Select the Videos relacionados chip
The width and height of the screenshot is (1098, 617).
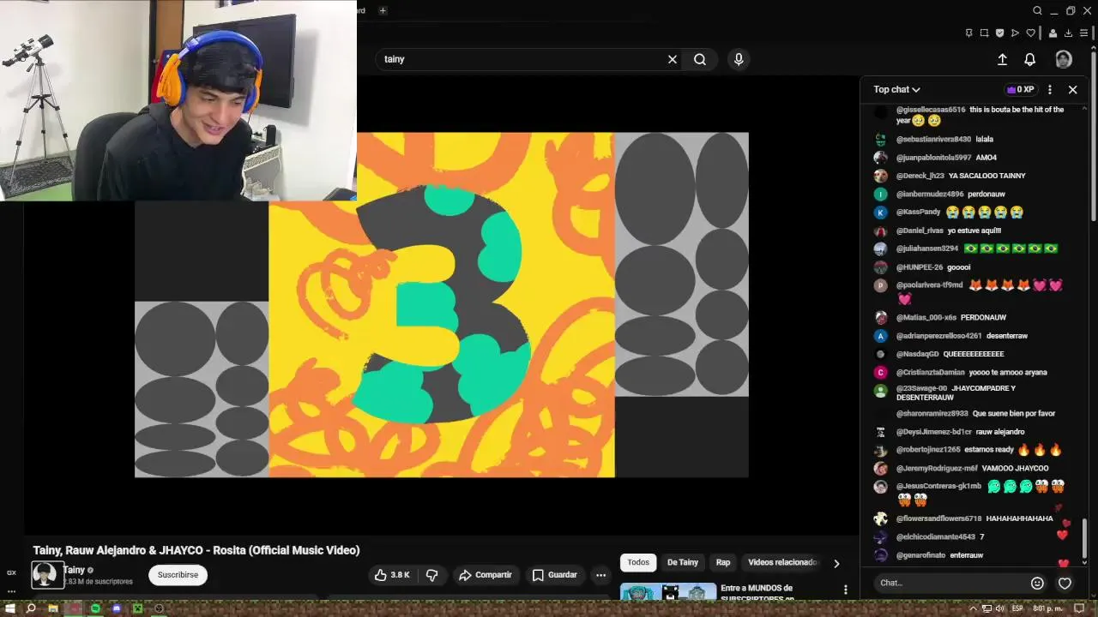(x=781, y=562)
